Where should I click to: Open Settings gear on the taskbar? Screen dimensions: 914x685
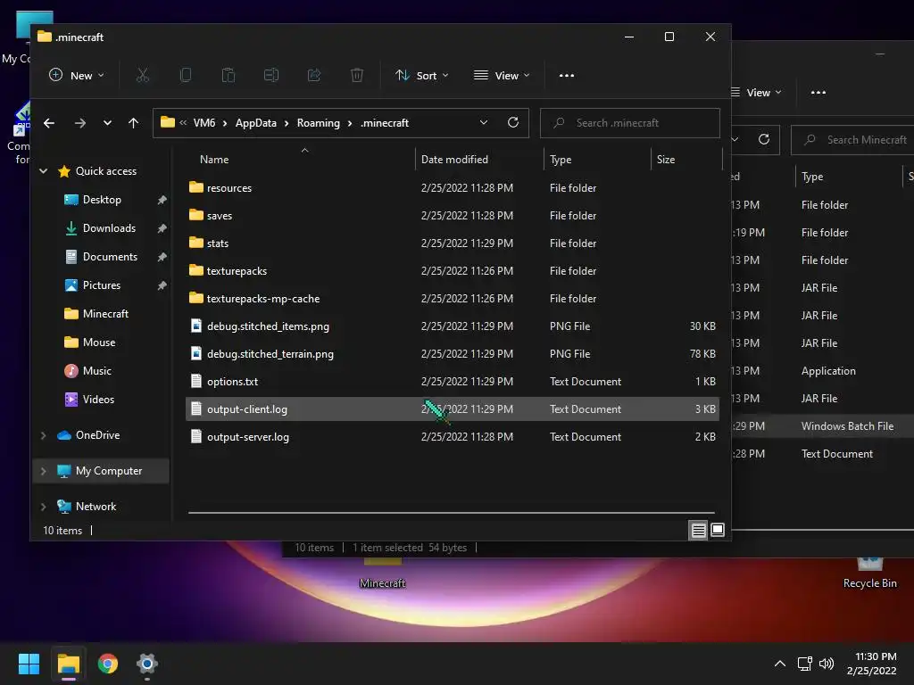147,664
